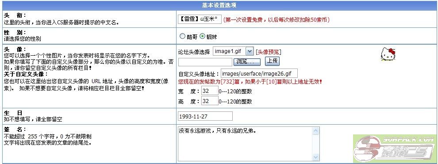Open the 论坛头像选择 image1.gif dropdown

tap(233, 51)
